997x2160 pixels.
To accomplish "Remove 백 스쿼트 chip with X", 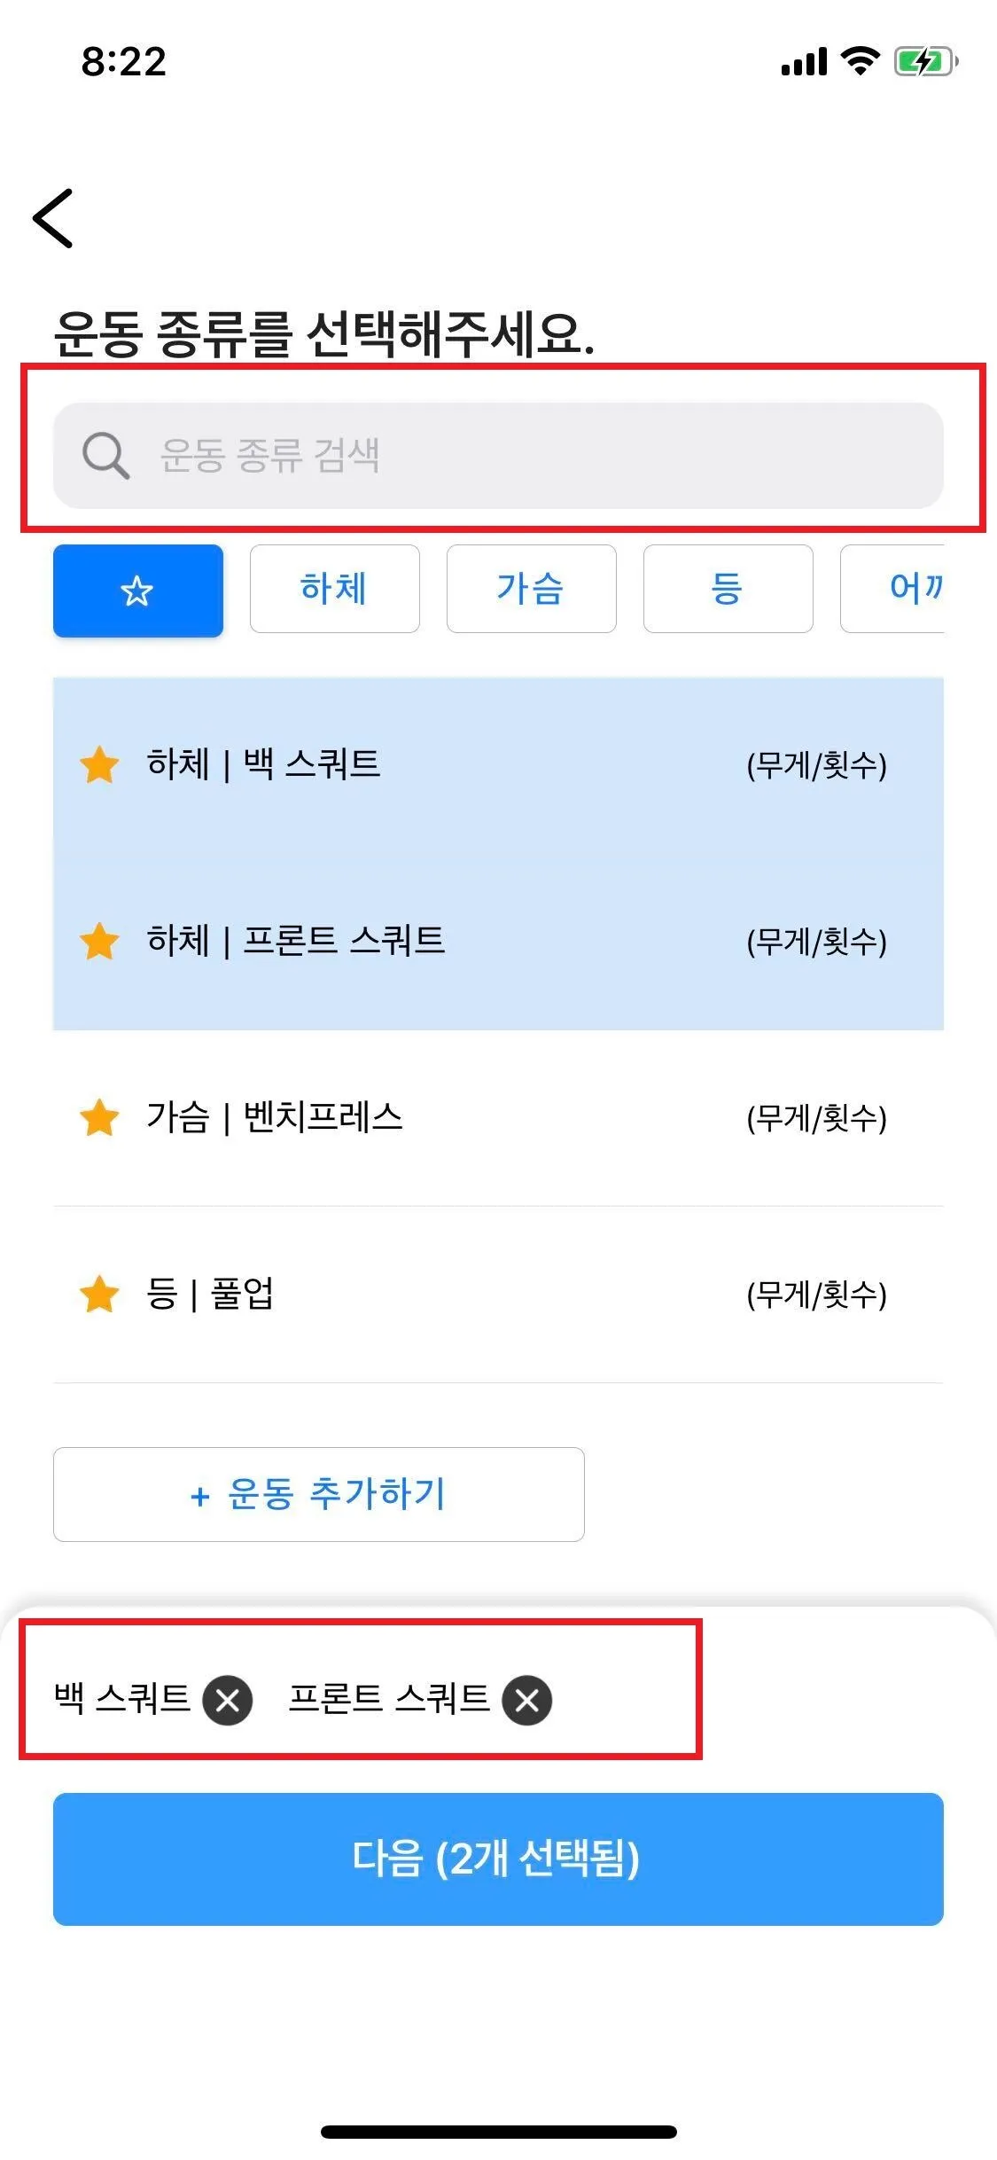I will tap(228, 1701).
